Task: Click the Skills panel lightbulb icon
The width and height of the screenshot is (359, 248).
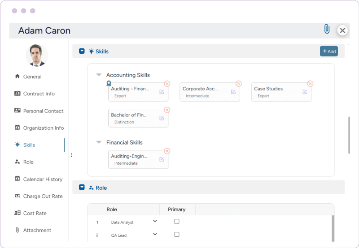Action: [x=91, y=51]
